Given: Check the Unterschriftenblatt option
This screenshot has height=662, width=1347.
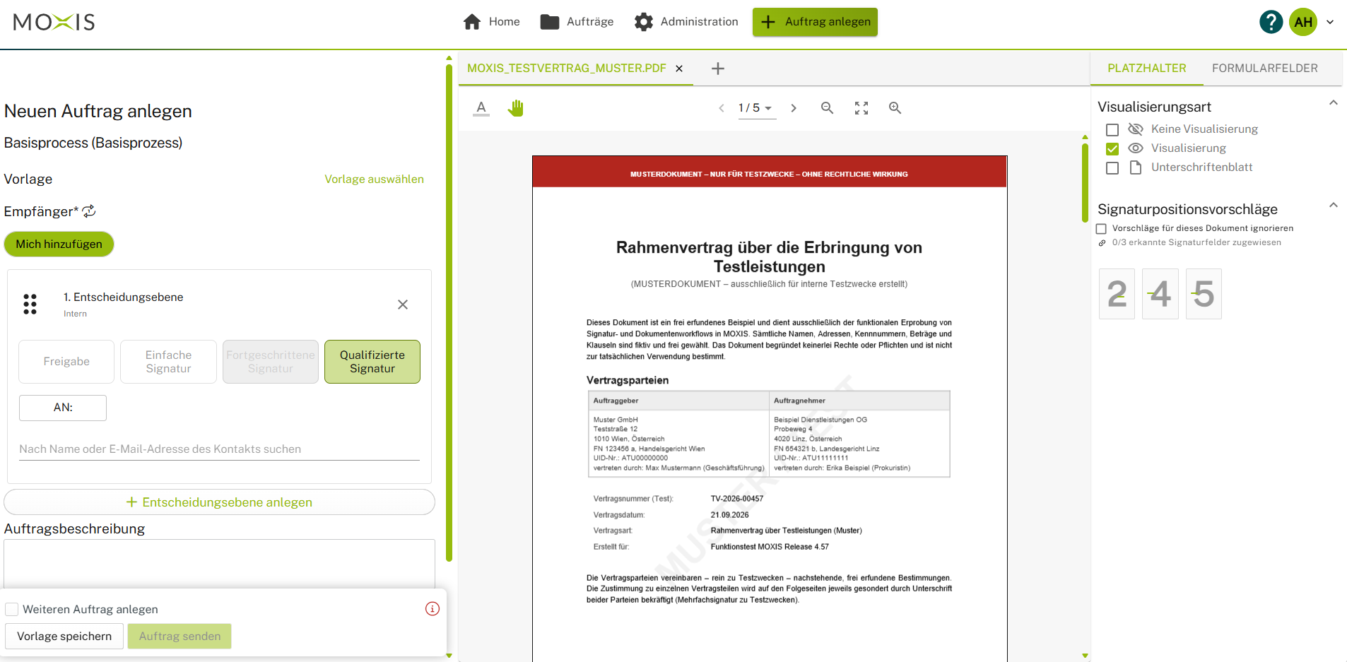Looking at the screenshot, I should (x=1112, y=168).
